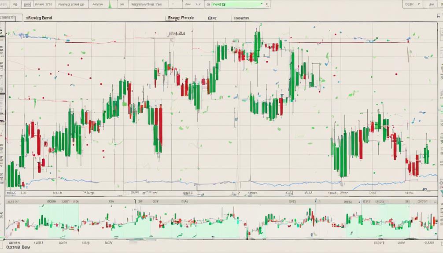
Task: Click the green spike chart icon in the toolbar
Action: click(111, 4)
